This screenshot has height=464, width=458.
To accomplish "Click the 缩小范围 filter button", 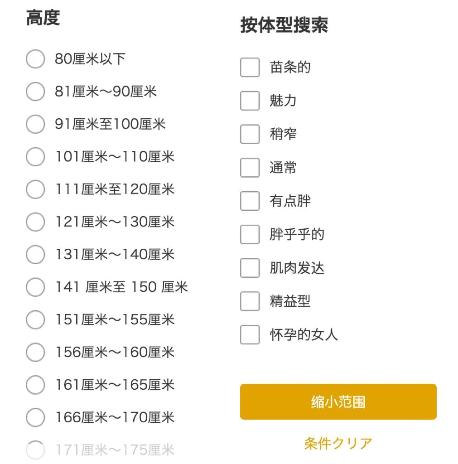I will pos(338,402).
